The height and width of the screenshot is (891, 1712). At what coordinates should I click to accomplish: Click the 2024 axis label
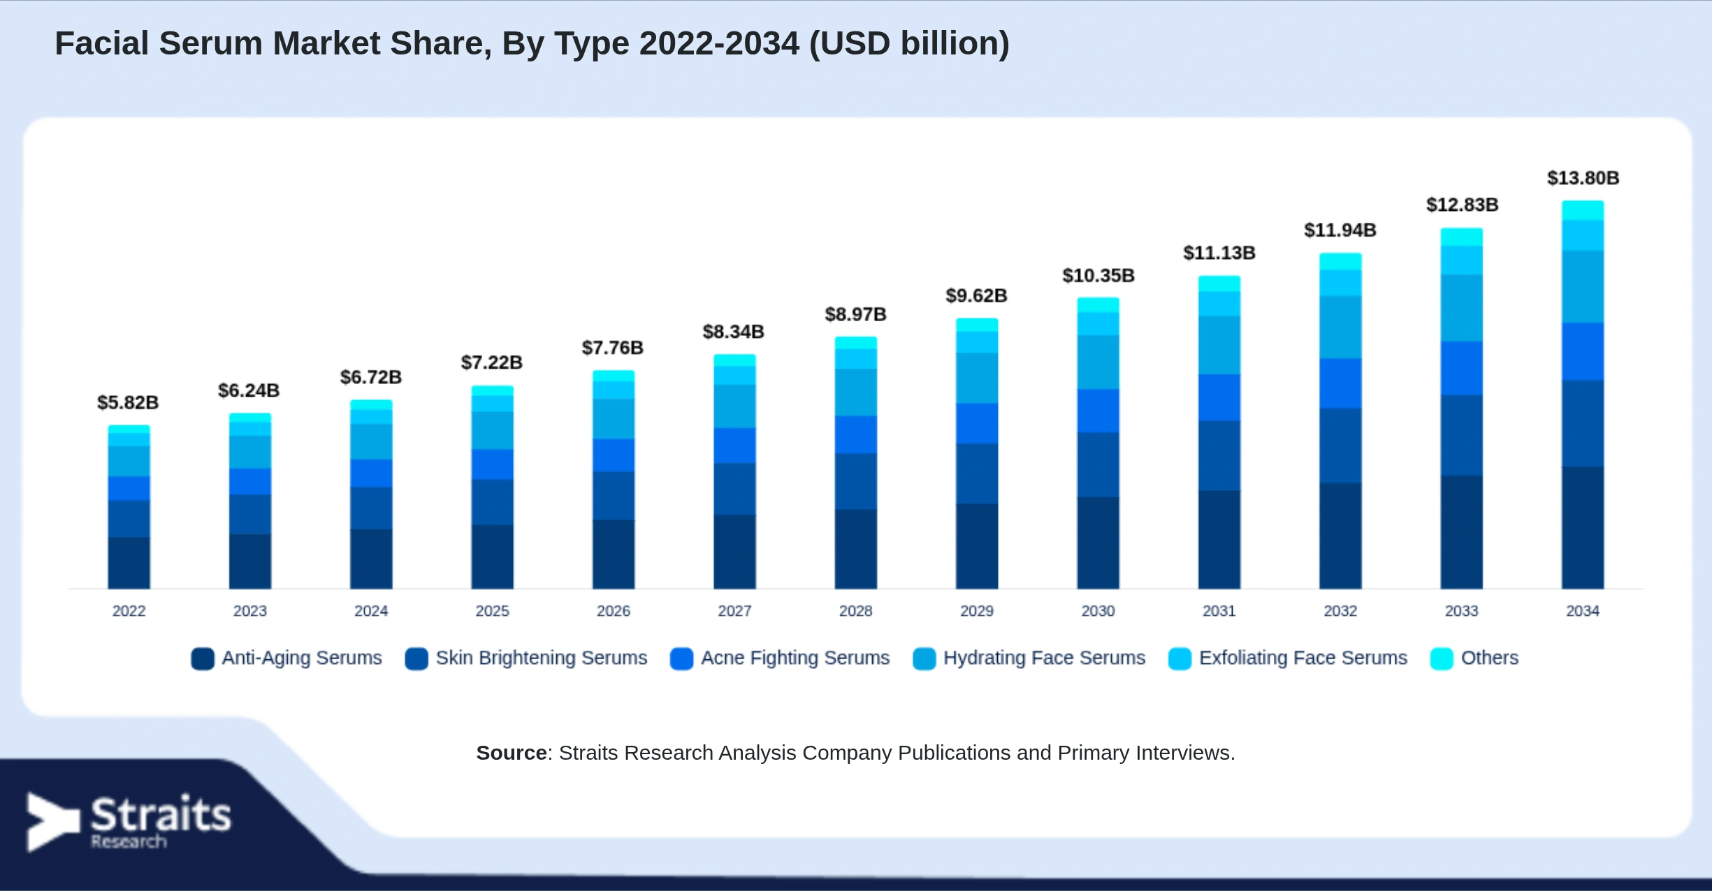coord(371,611)
